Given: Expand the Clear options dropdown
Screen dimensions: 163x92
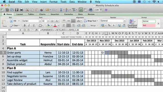Looking at the screenshot, I should (19, 26).
